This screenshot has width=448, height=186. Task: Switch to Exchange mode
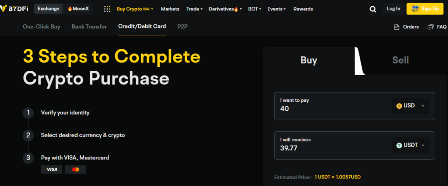(48, 9)
